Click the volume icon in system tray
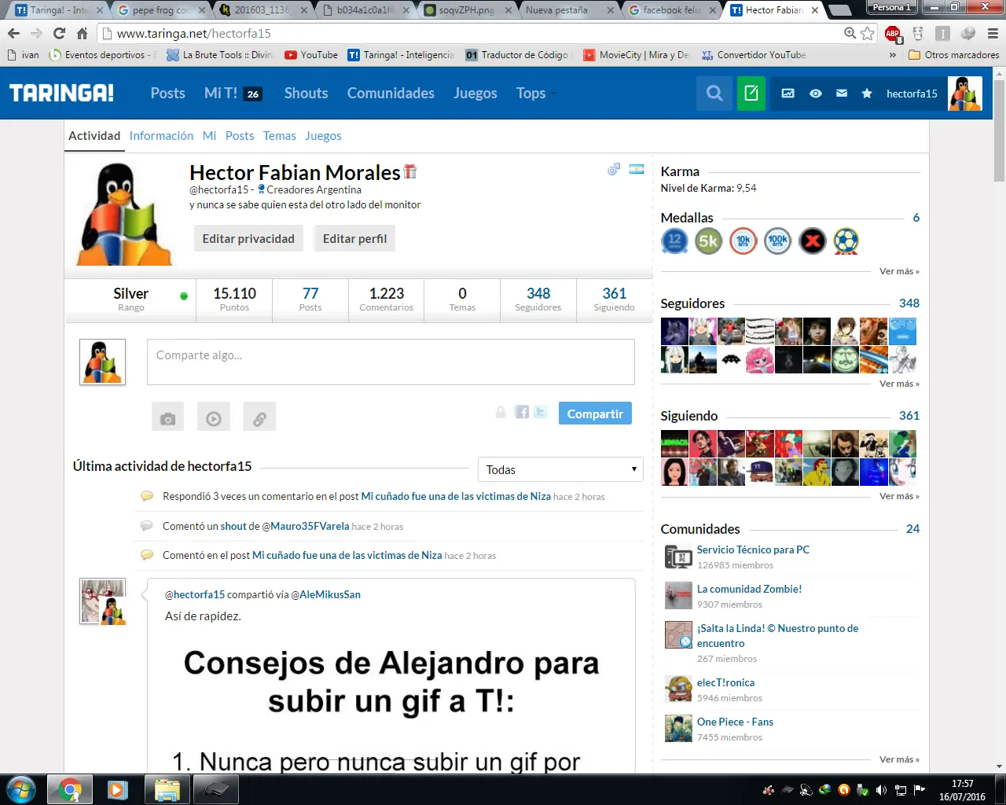The width and height of the screenshot is (1006, 805). point(881,790)
